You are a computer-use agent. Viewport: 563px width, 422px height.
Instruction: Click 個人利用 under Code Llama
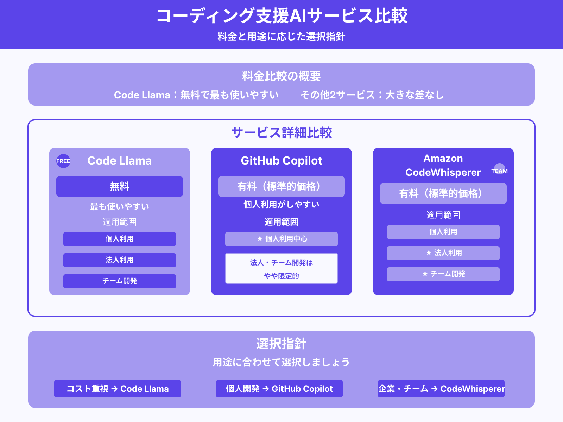point(120,239)
